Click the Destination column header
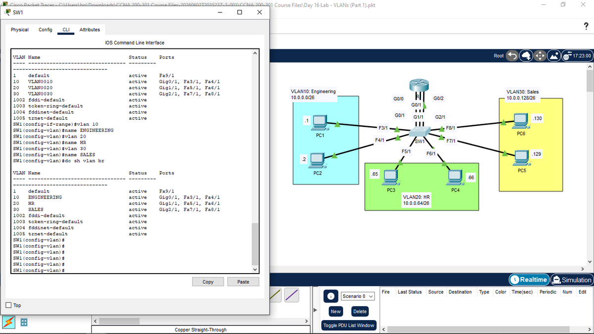 [x=460, y=292]
